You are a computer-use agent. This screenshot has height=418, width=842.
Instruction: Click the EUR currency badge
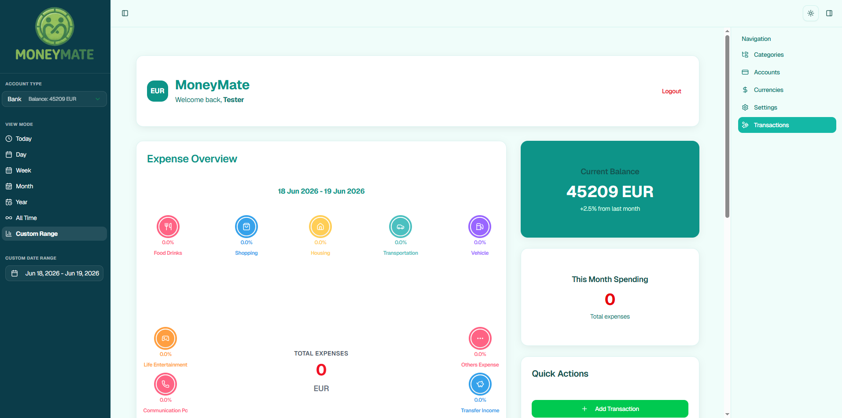[158, 91]
